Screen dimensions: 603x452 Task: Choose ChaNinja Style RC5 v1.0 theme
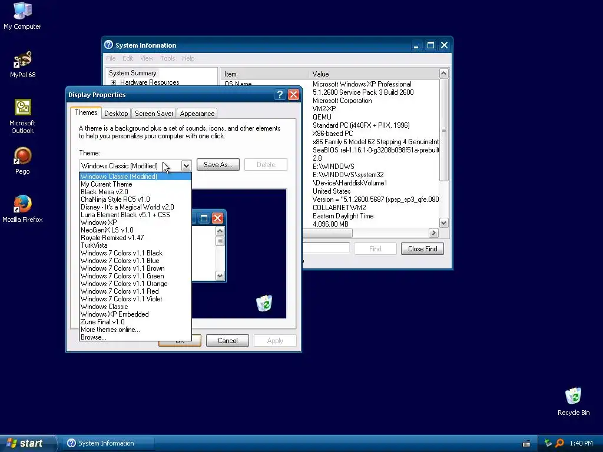pyautogui.click(x=135, y=200)
